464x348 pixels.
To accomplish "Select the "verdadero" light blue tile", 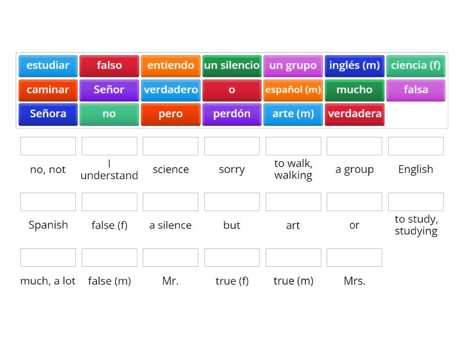I will point(171,90).
